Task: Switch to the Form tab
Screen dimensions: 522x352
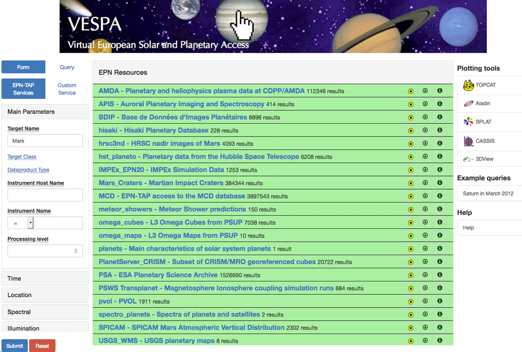Action: point(23,67)
